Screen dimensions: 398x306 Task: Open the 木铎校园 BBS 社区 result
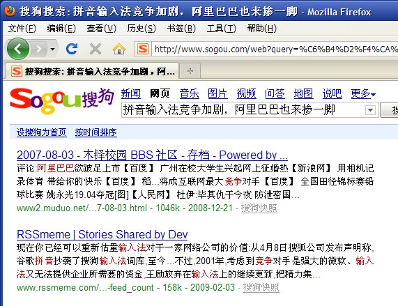pos(152,155)
